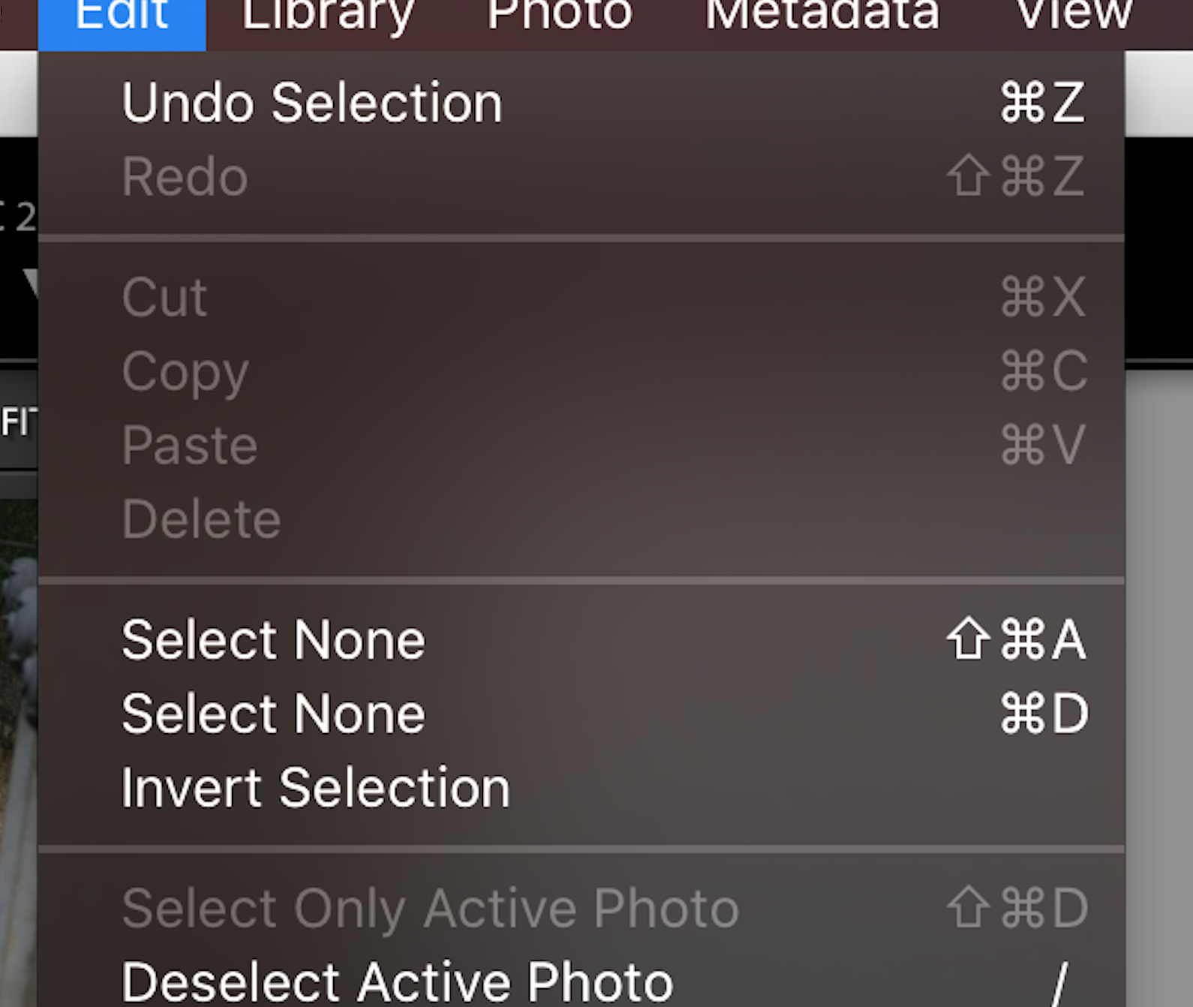Choose Delete from the Edit menu
The image size is (1193, 1007).
pyautogui.click(x=201, y=519)
